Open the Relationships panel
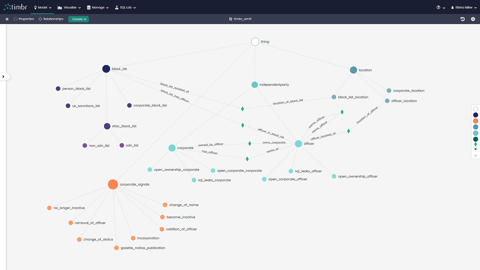This screenshot has width=480, height=270. click(51, 19)
